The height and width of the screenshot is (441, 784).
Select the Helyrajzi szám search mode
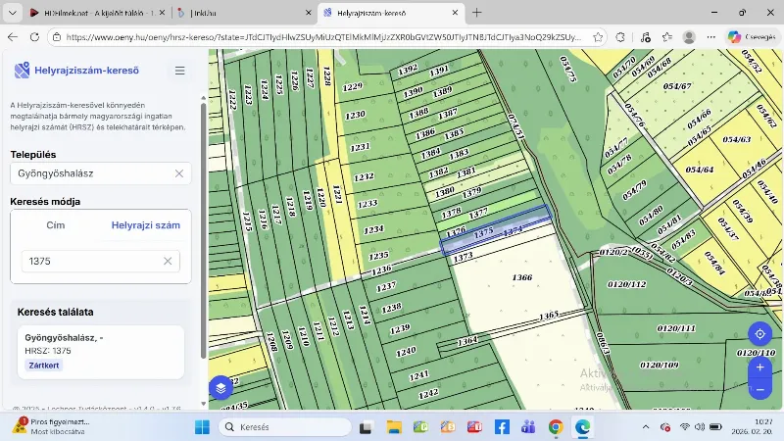(145, 225)
